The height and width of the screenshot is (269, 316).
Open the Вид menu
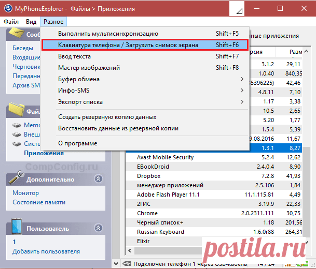pyautogui.click(x=31, y=22)
